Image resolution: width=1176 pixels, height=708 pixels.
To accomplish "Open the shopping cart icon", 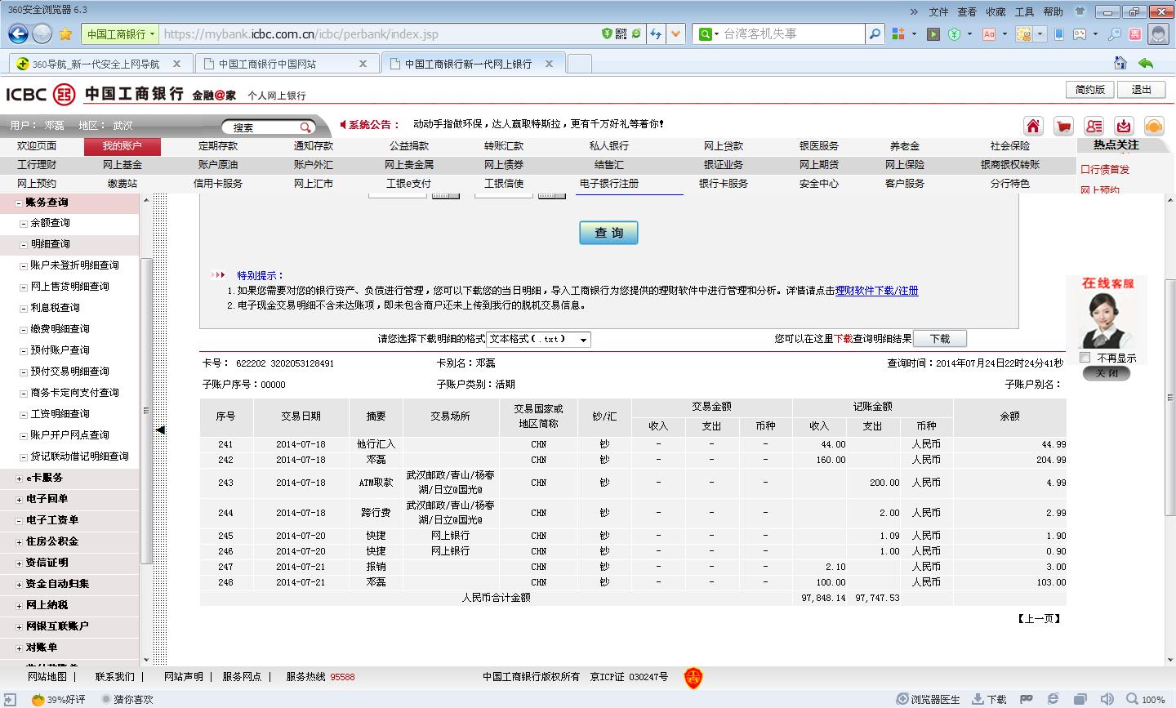I will (x=1063, y=126).
